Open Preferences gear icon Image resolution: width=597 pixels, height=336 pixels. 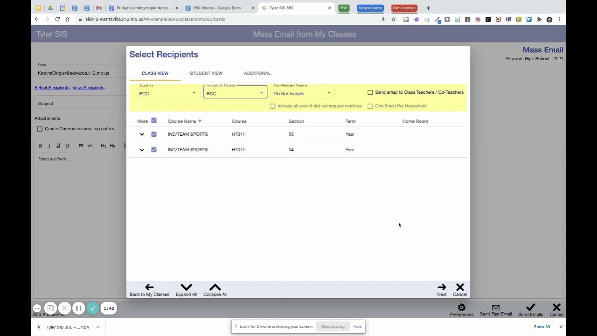point(461,308)
